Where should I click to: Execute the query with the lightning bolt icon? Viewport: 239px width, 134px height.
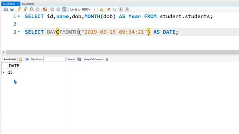pyautogui.click(x=19, y=9)
